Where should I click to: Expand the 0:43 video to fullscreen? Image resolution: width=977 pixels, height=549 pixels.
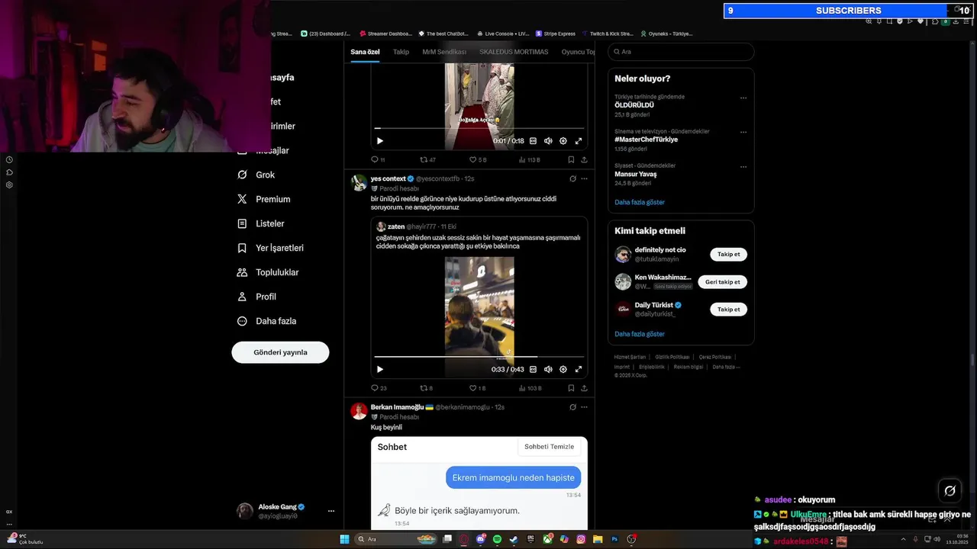579,369
